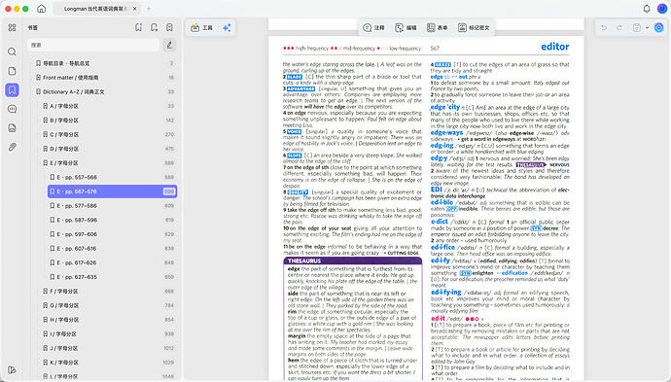Close the Longman dictionary document tab

click(135, 9)
